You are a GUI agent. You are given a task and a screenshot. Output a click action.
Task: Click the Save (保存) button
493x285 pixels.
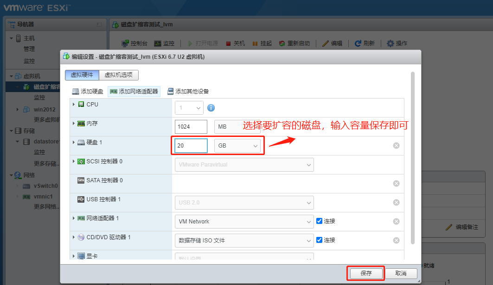pos(366,273)
